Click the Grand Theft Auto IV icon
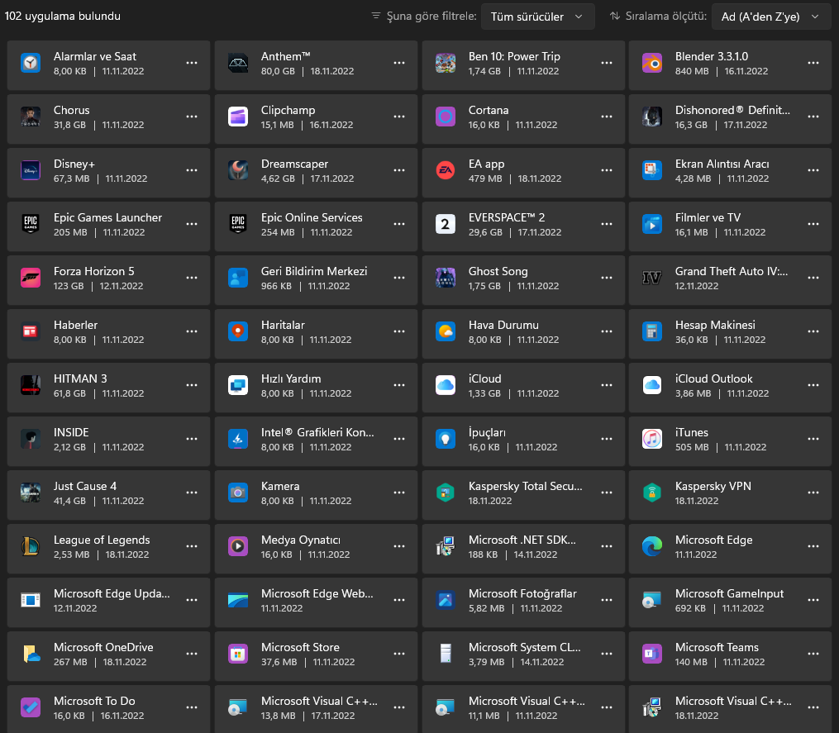839x733 pixels. 651,278
